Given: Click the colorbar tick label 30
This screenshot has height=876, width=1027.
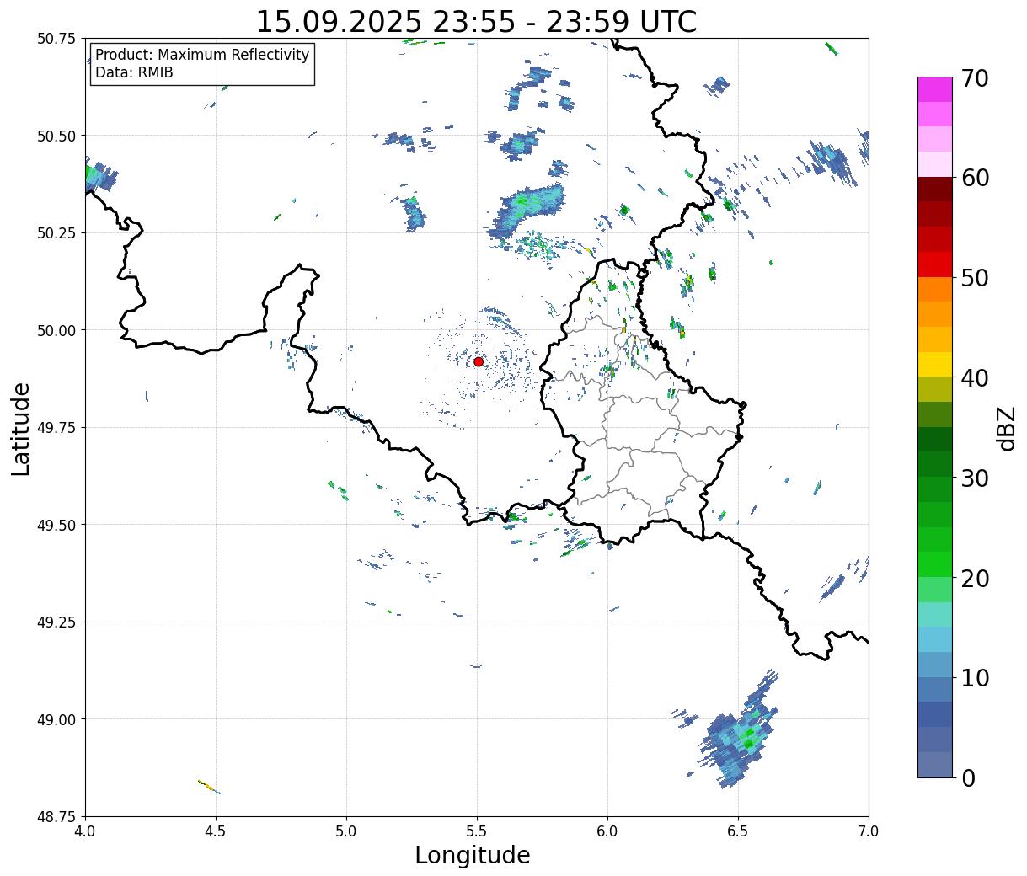Looking at the screenshot, I should point(974,478).
